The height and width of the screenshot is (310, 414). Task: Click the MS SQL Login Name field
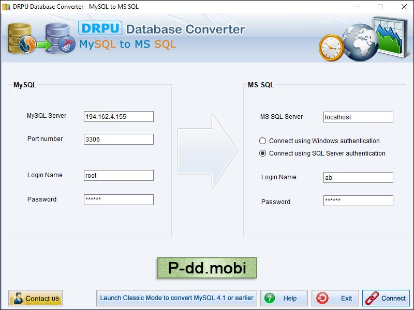(358, 177)
